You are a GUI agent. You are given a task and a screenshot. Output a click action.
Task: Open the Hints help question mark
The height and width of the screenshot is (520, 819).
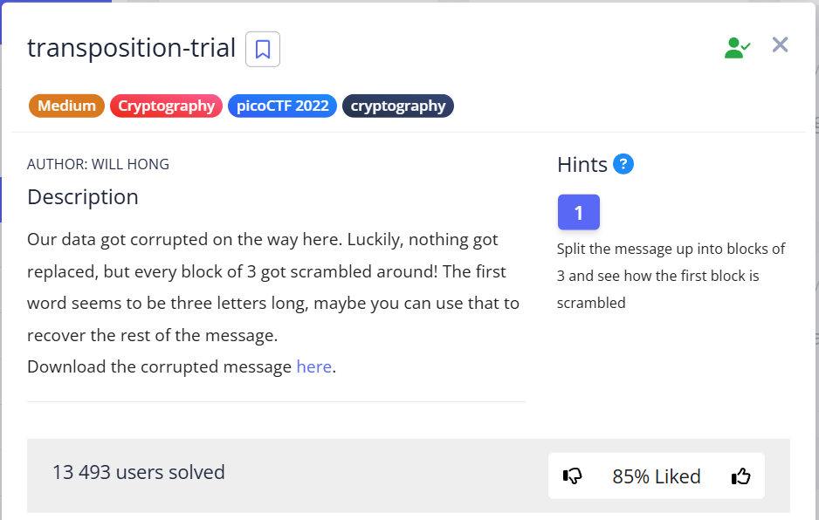[x=623, y=164]
